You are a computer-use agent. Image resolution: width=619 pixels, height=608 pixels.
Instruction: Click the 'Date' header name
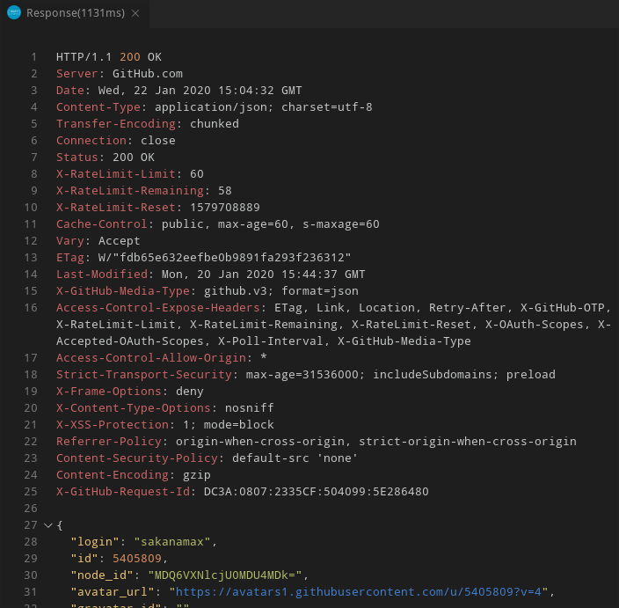(69, 91)
